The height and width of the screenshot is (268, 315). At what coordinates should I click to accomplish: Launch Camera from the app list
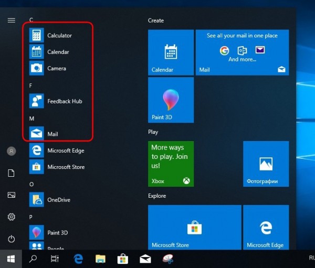pos(59,68)
